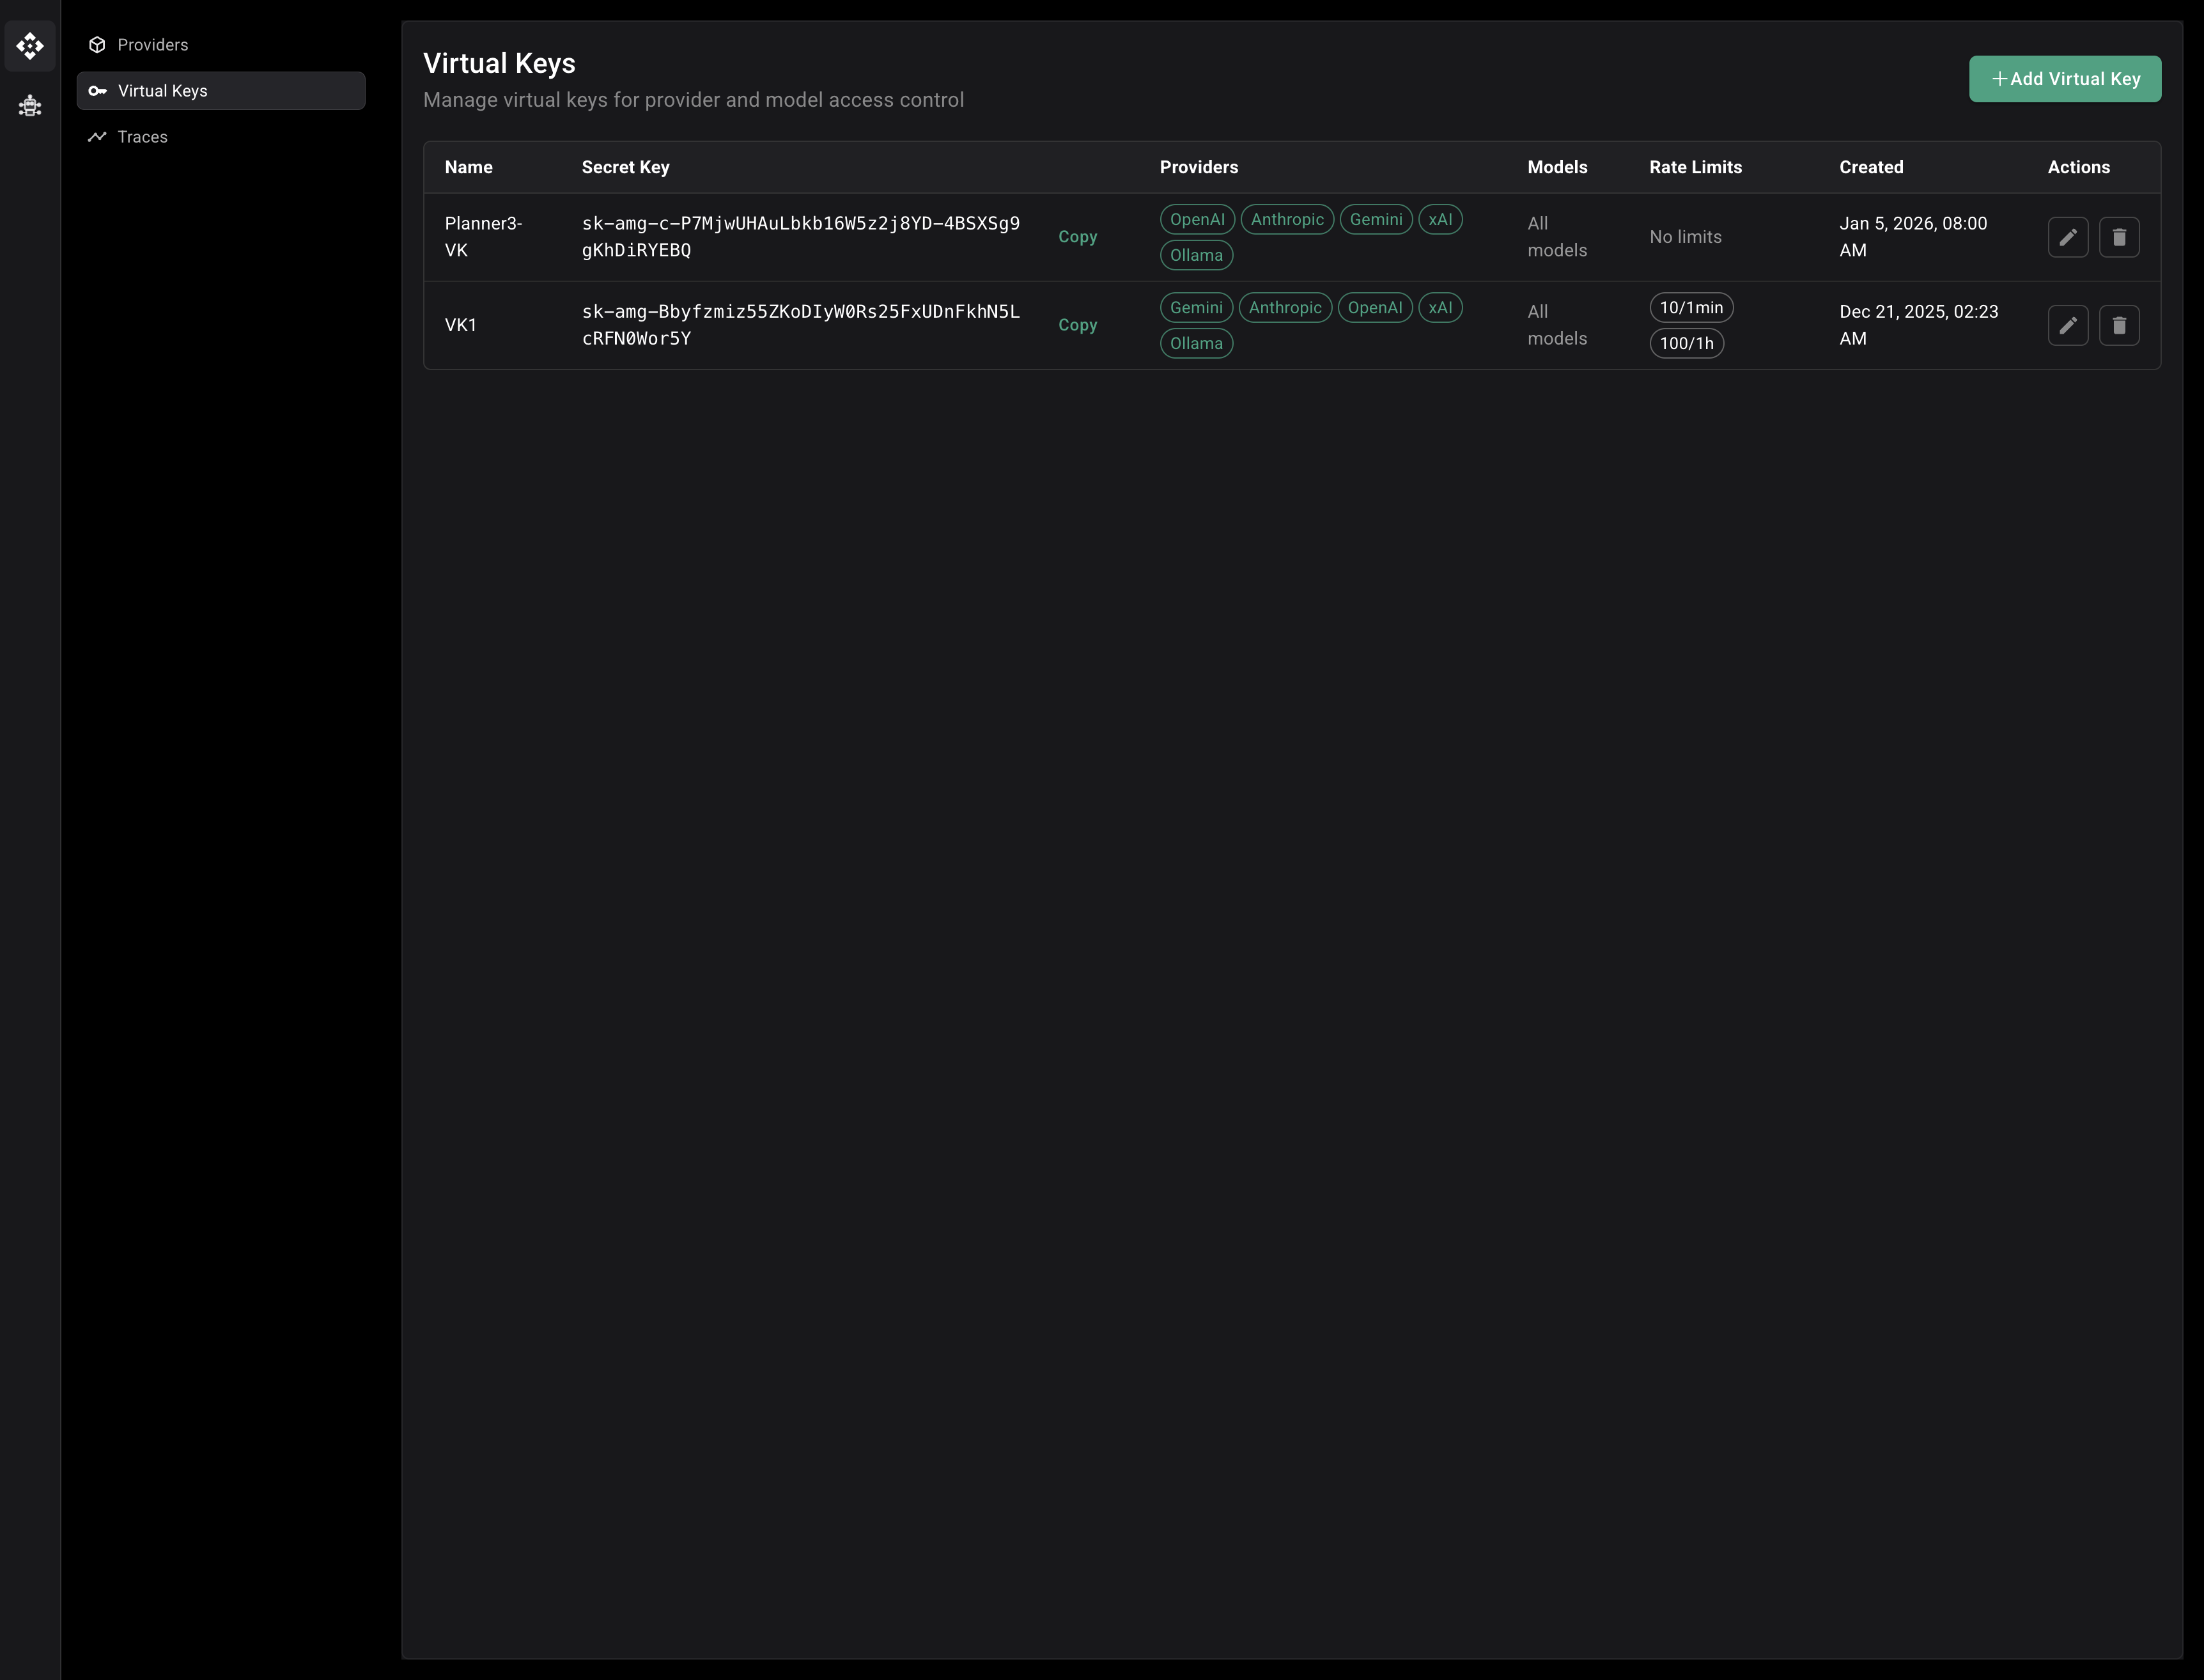This screenshot has width=2204, height=1680.
Task: Delete the VK1 key via trash icon
Action: [2120, 325]
